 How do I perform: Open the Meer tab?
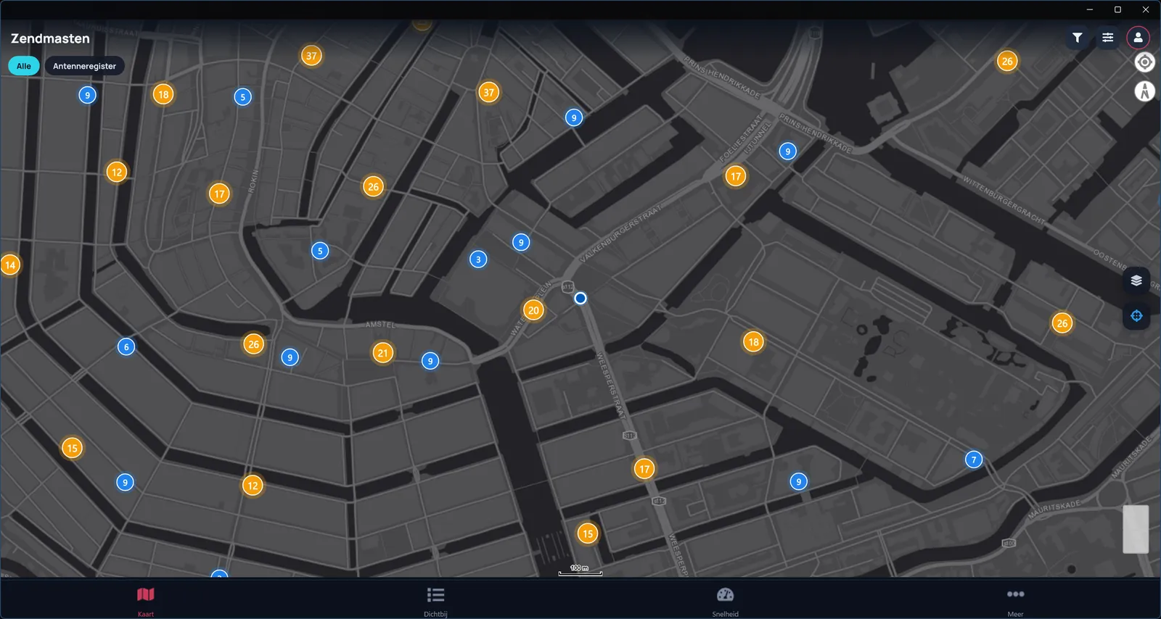(x=1015, y=601)
